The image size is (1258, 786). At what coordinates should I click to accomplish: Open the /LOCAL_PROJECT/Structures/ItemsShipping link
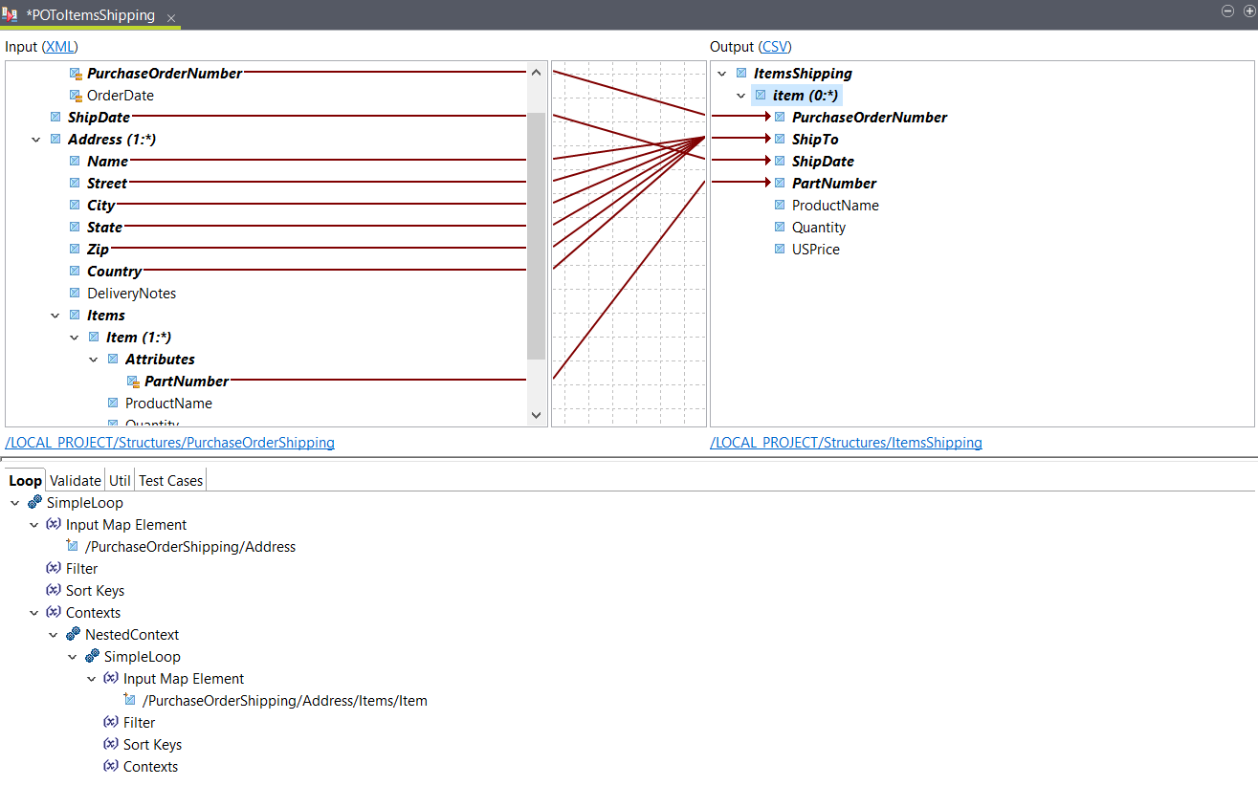click(846, 442)
